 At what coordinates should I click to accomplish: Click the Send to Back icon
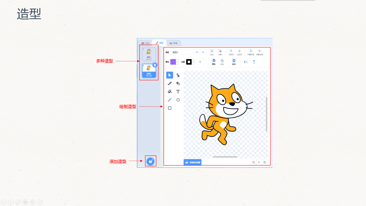(x=259, y=52)
